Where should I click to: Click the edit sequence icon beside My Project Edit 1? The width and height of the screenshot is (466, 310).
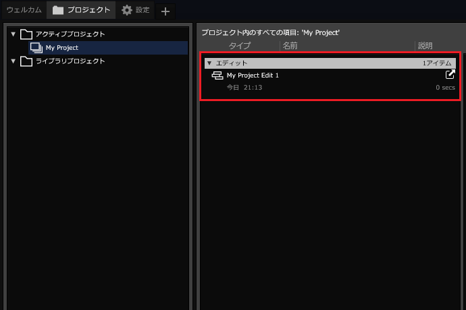(x=217, y=75)
